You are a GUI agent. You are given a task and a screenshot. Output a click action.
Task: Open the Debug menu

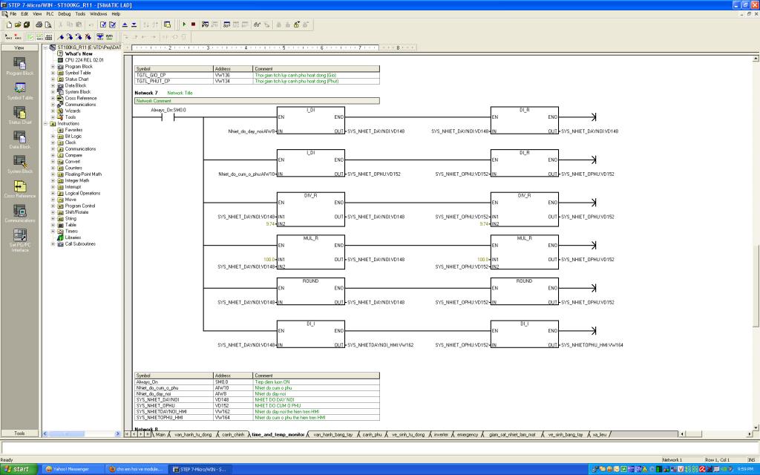point(65,13)
